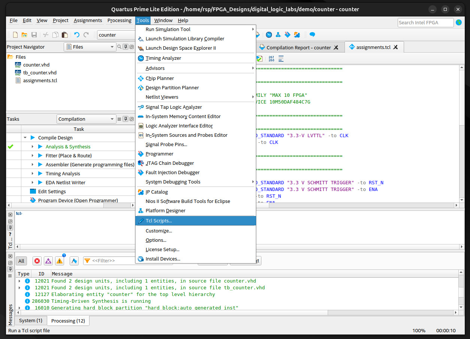This screenshot has height=339, width=470.
Task: Click the Timing Analyzer clock toolbar icon
Action: coord(269,35)
